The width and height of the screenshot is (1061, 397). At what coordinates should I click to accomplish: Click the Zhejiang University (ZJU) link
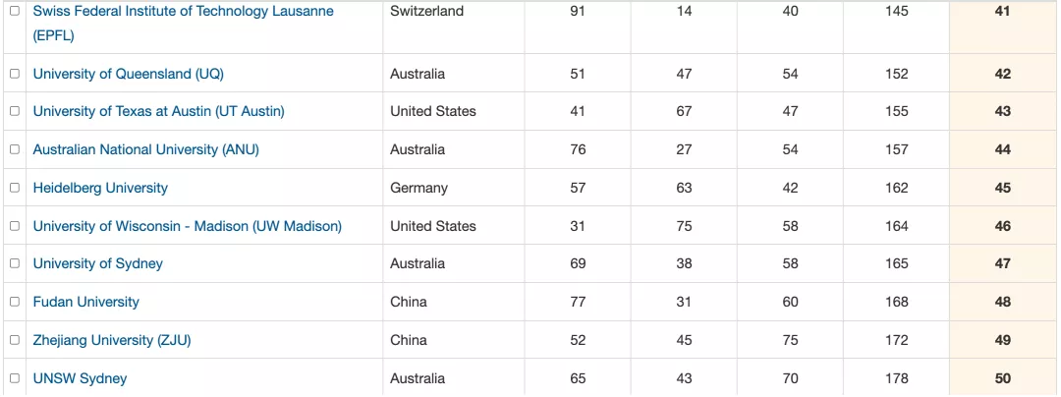(112, 340)
